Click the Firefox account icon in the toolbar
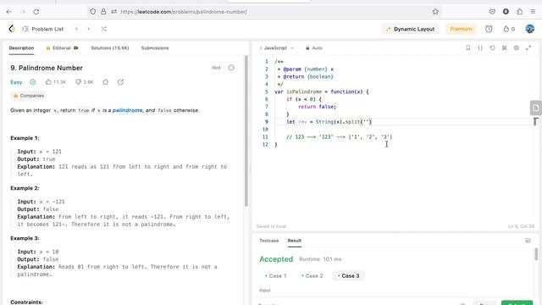The width and height of the screenshot is (542, 305). pos(506,12)
